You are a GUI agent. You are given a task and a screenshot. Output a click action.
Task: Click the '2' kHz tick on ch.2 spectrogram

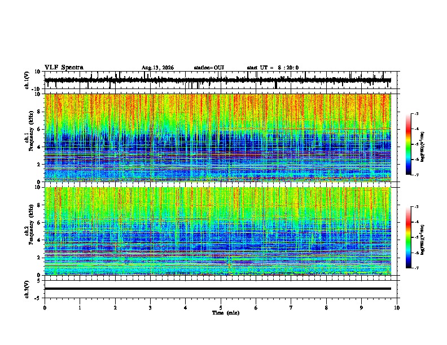click(x=40, y=258)
